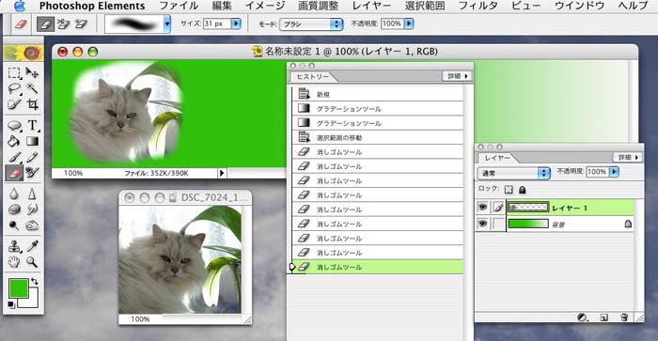Open the 編集 menu
Image resolution: width=658 pixels, height=341 pixels.
(222, 6)
